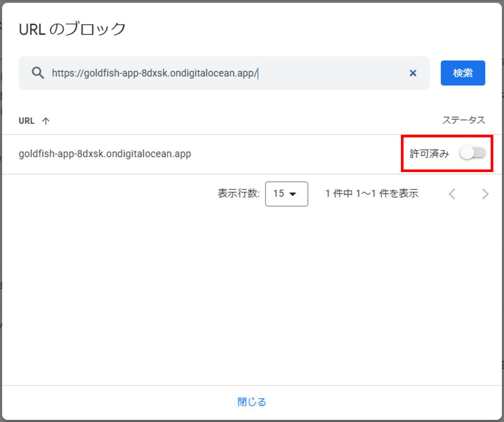Click the ステータス column header
Screen dimensions: 504x422
464,120
